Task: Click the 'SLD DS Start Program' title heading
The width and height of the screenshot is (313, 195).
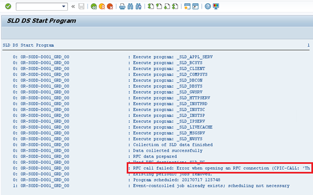Action: click(x=41, y=21)
